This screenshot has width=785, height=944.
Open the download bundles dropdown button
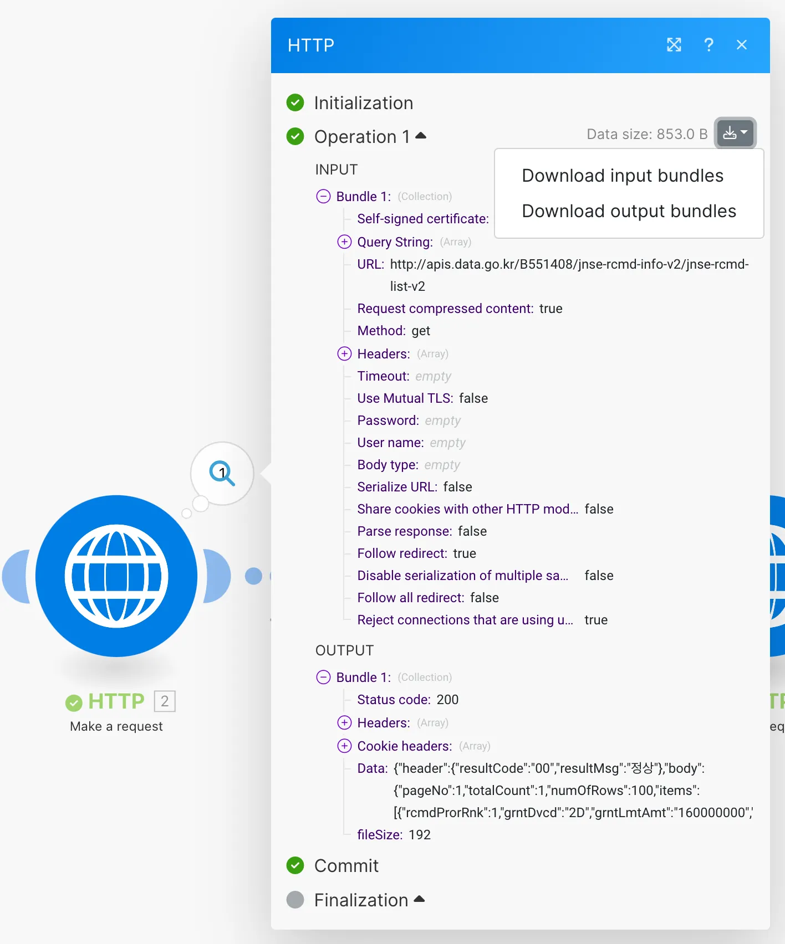point(735,133)
